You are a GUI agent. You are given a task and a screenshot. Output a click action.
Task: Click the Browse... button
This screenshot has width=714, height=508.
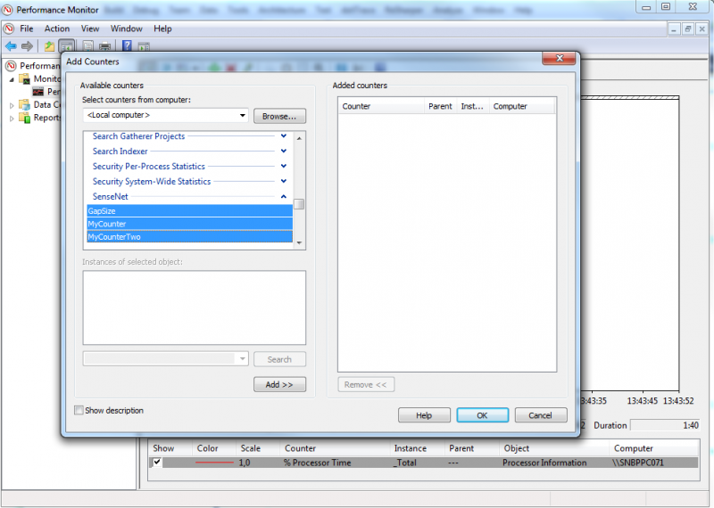[279, 116]
